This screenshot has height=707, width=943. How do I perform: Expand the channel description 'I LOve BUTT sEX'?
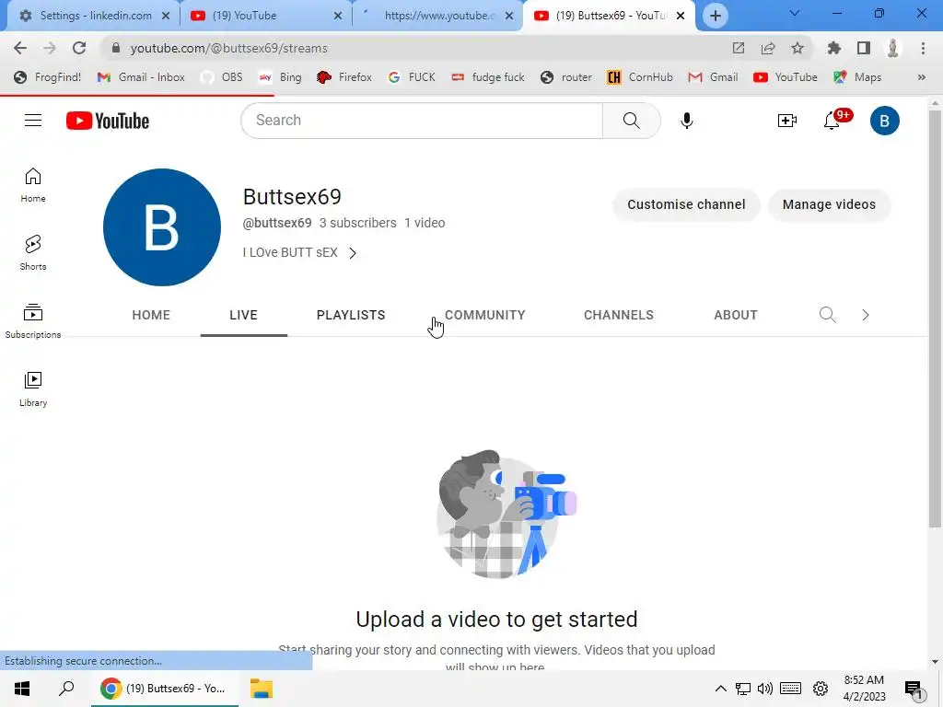tap(299, 253)
